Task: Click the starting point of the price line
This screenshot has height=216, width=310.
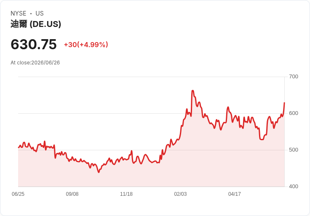Action: click(x=19, y=147)
